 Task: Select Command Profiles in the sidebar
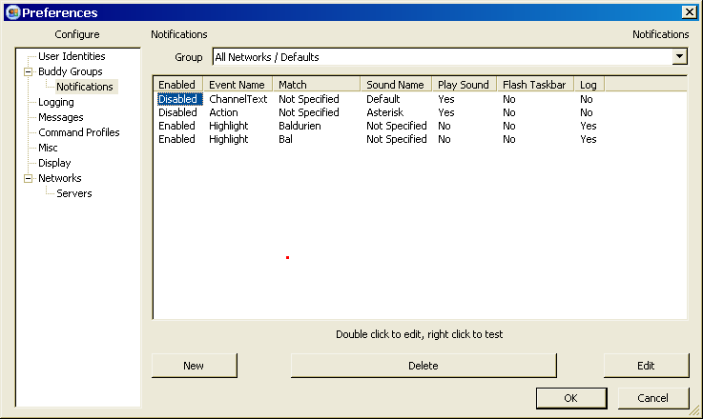pyautogui.click(x=78, y=132)
